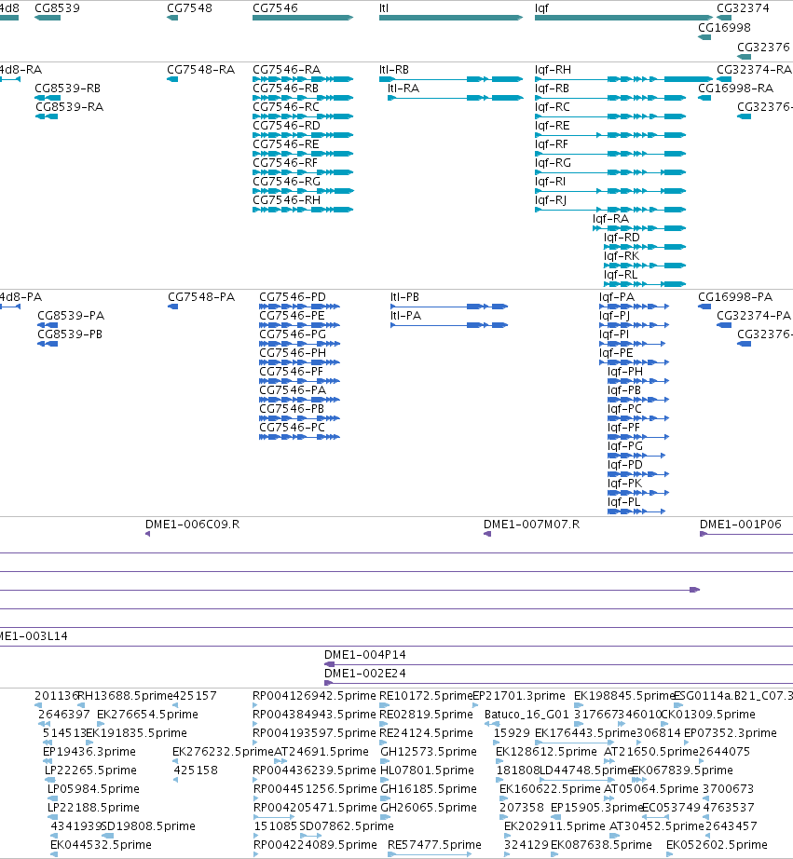
Task: Select the CG7546-PD protein glyph
Action: [x=300, y=307]
